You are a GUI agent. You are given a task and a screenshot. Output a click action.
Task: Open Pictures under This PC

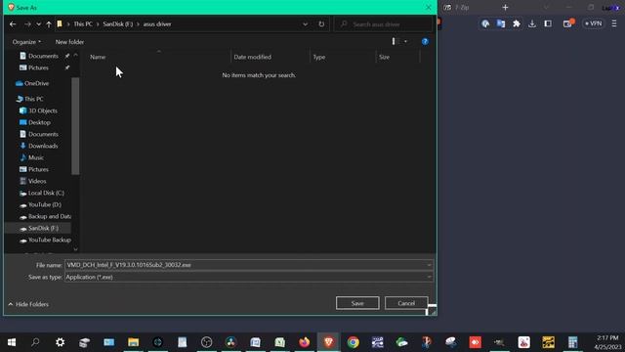[x=34, y=169]
